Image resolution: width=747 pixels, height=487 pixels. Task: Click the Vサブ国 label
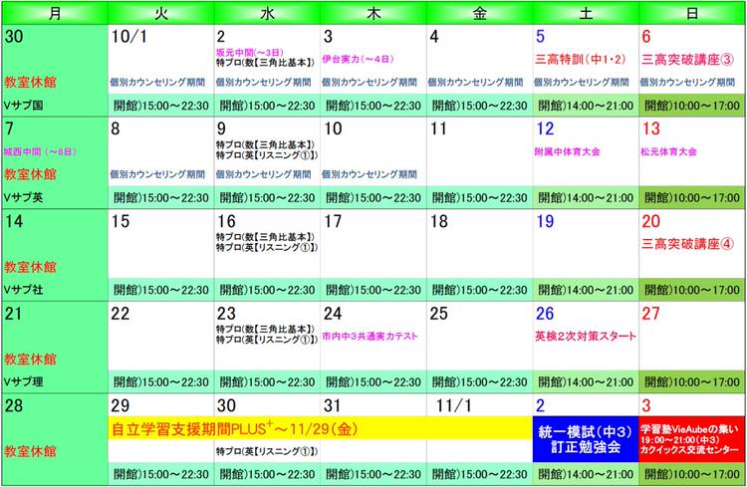click(25, 105)
